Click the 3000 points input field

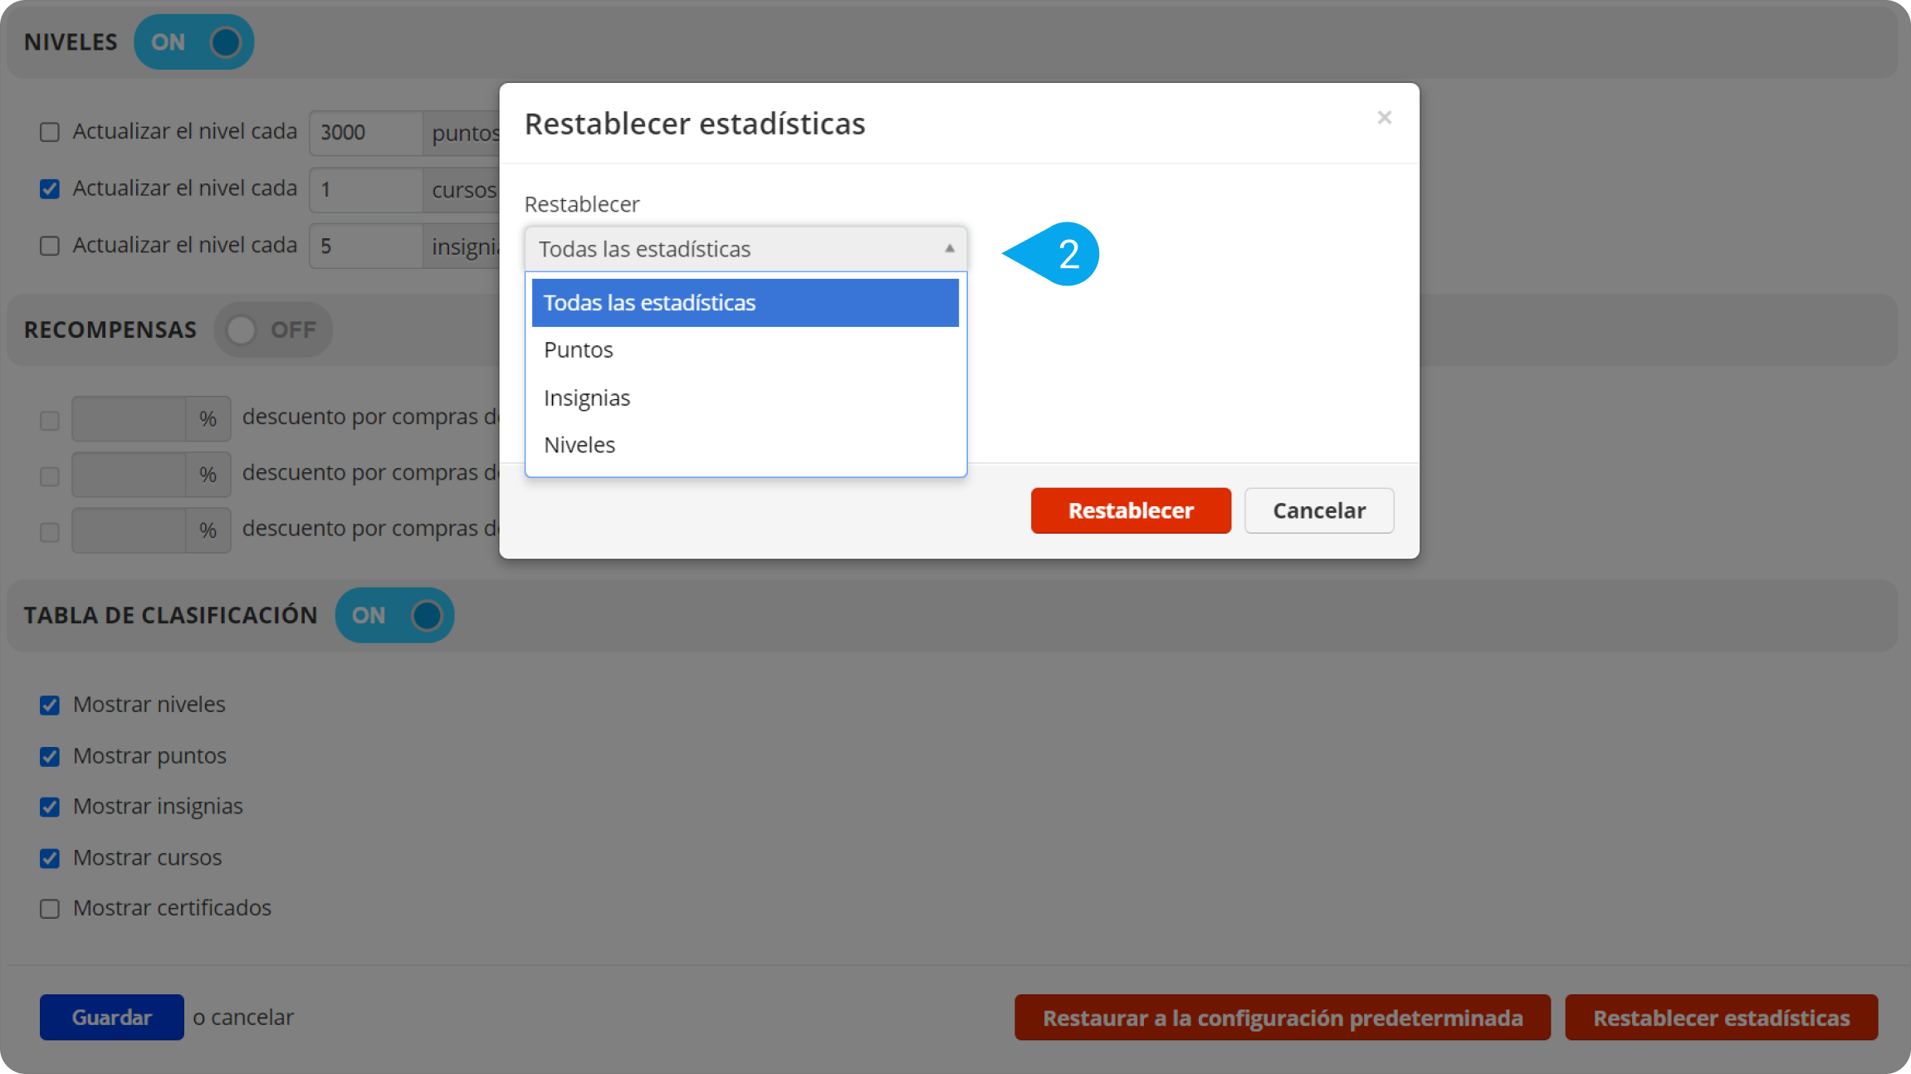pyautogui.click(x=365, y=133)
